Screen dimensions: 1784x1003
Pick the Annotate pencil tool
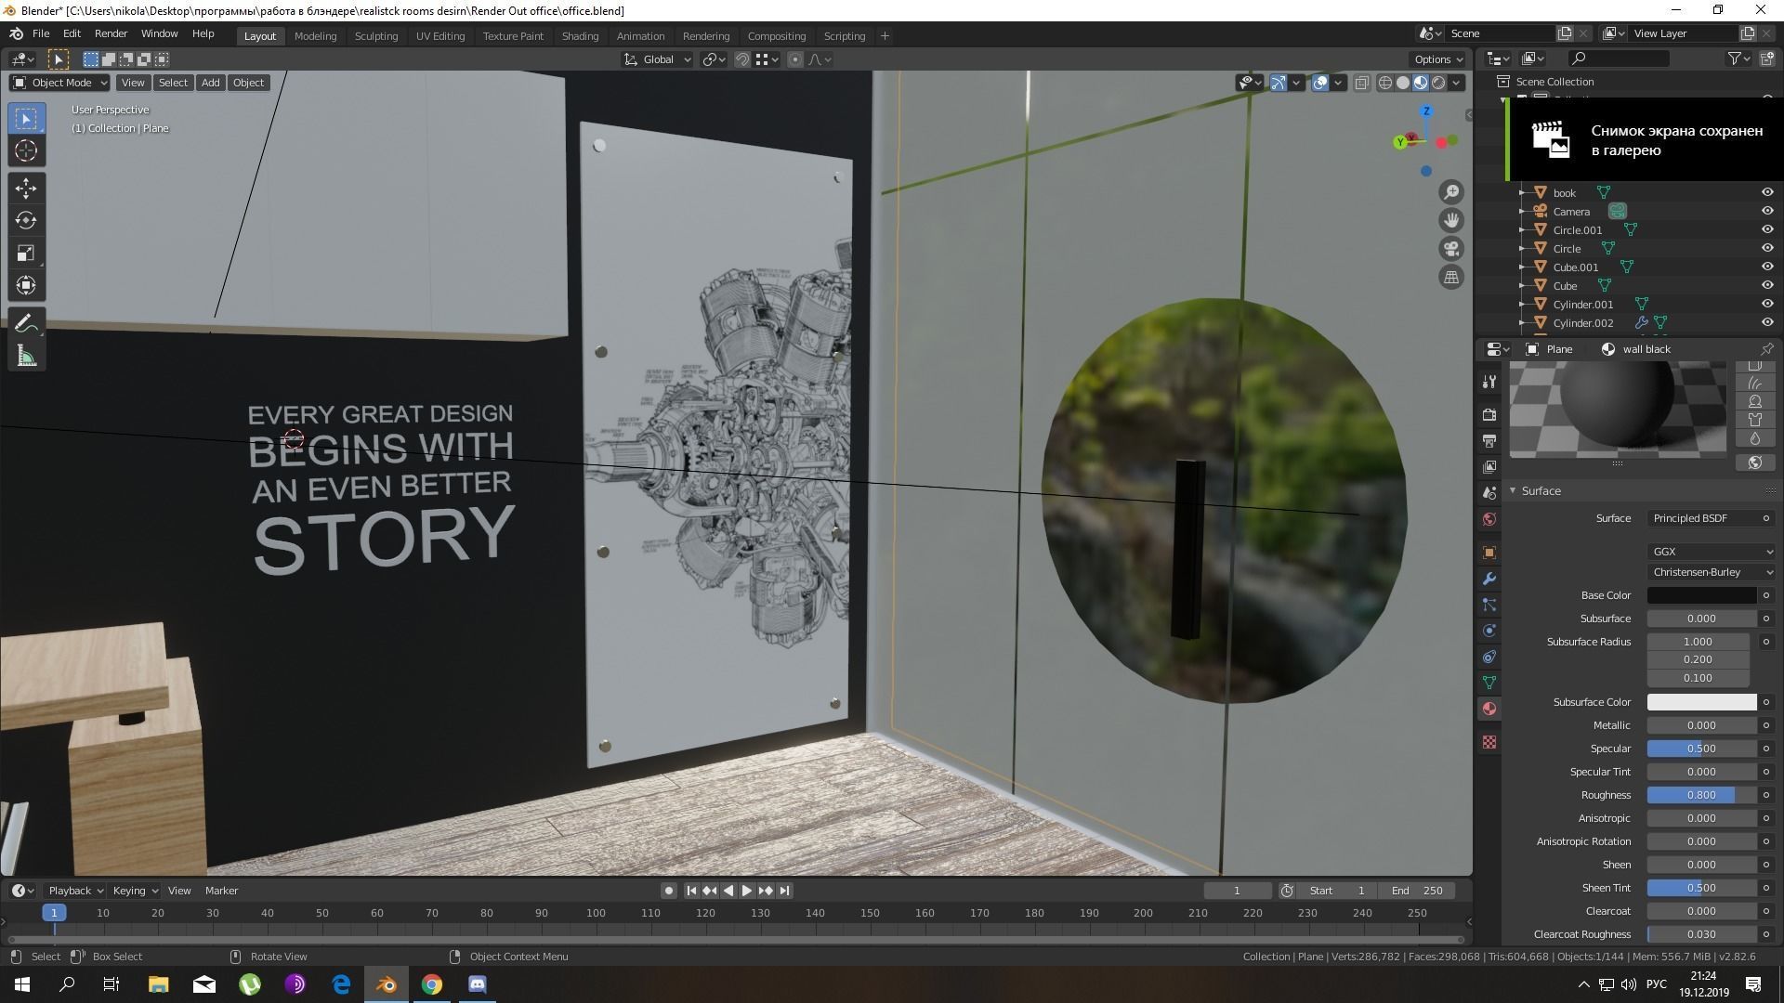(x=26, y=323)
